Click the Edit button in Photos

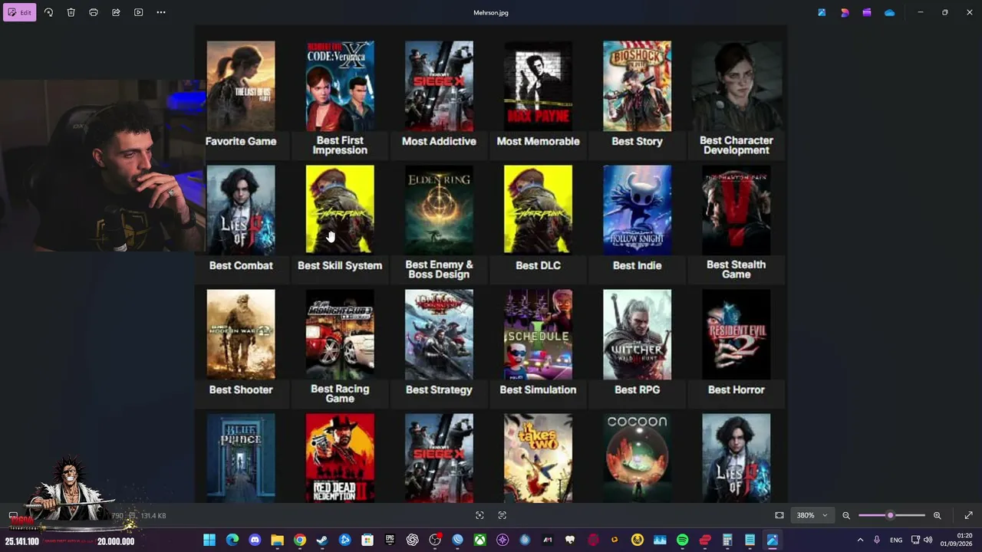19,12
